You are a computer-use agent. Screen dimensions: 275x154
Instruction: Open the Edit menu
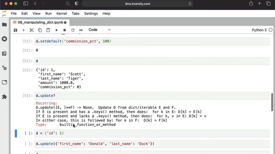[x=24, y=13]
